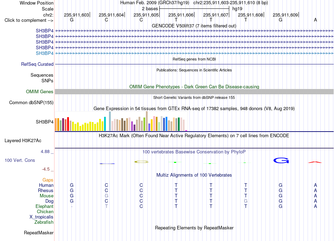This screenshot has height=241, width=334.
Task: Select the Elephant alignment row label
Action: [44, 206]
